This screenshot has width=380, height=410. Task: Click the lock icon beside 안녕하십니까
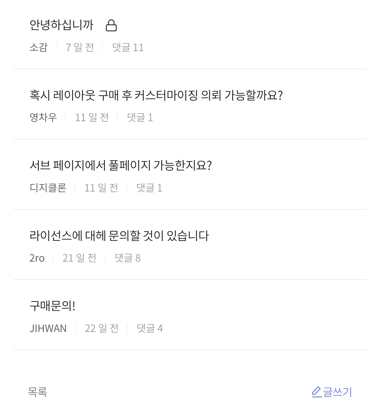[111, 25]
